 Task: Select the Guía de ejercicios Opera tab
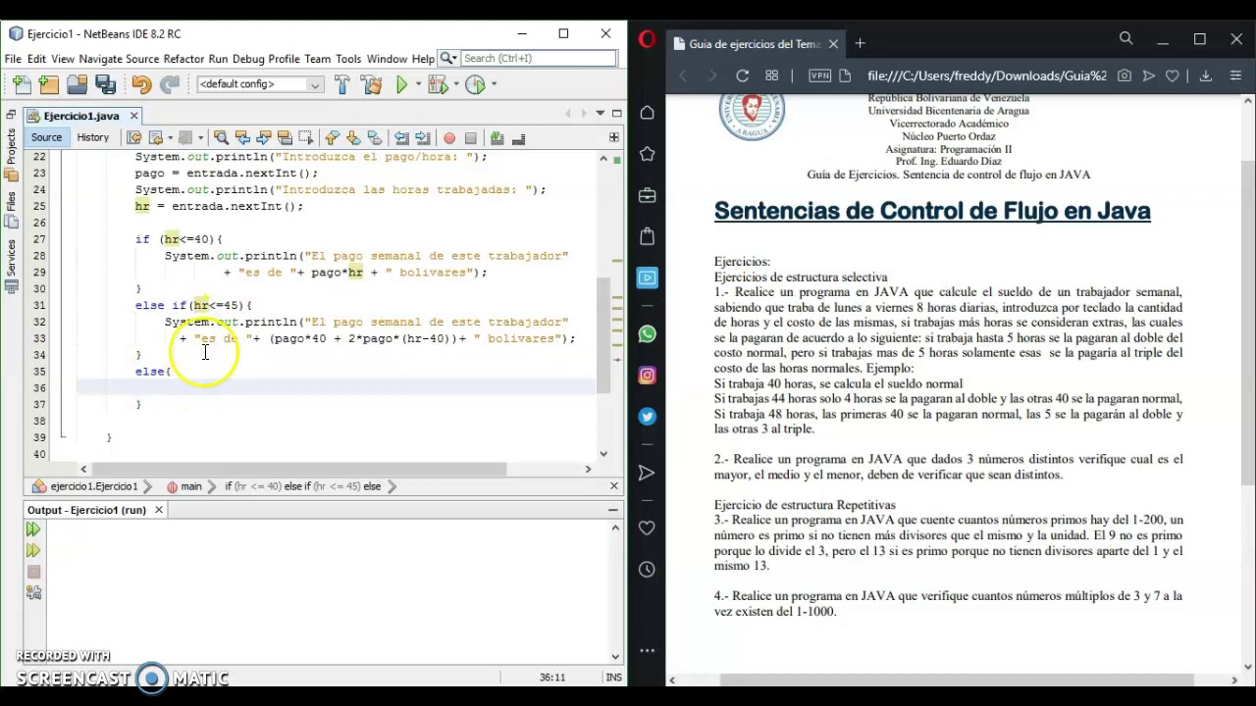pyautogui.click(x=755, y=43)
